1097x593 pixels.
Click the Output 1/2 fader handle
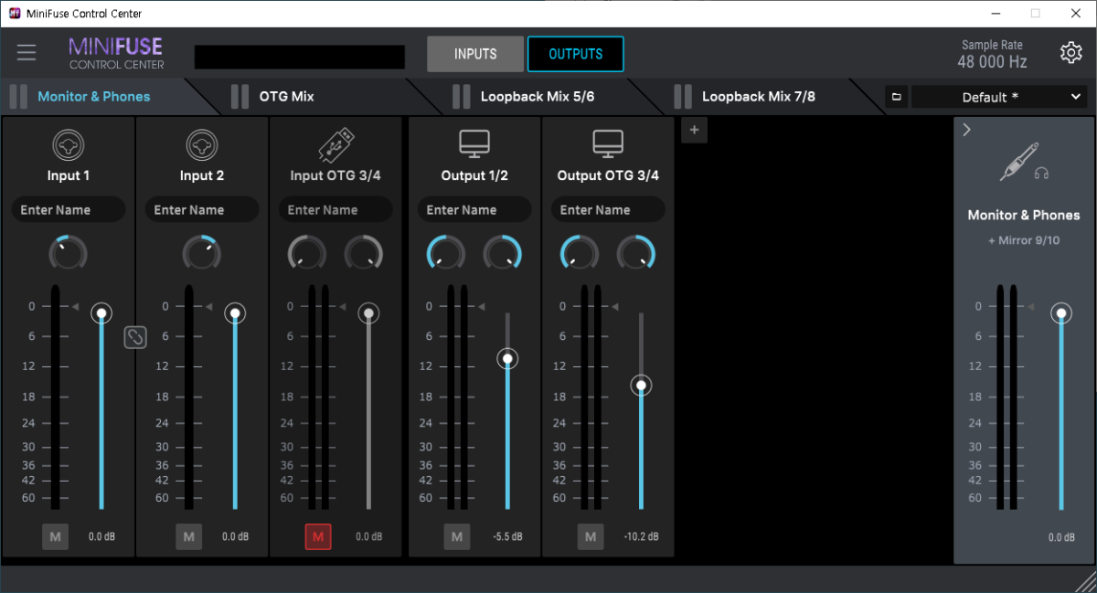click(x=507, y=359)
